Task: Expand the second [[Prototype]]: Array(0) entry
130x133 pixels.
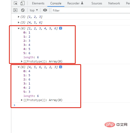Action: pos(22,100)
